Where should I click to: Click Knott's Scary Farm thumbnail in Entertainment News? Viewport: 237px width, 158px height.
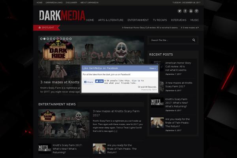[45, 149]
